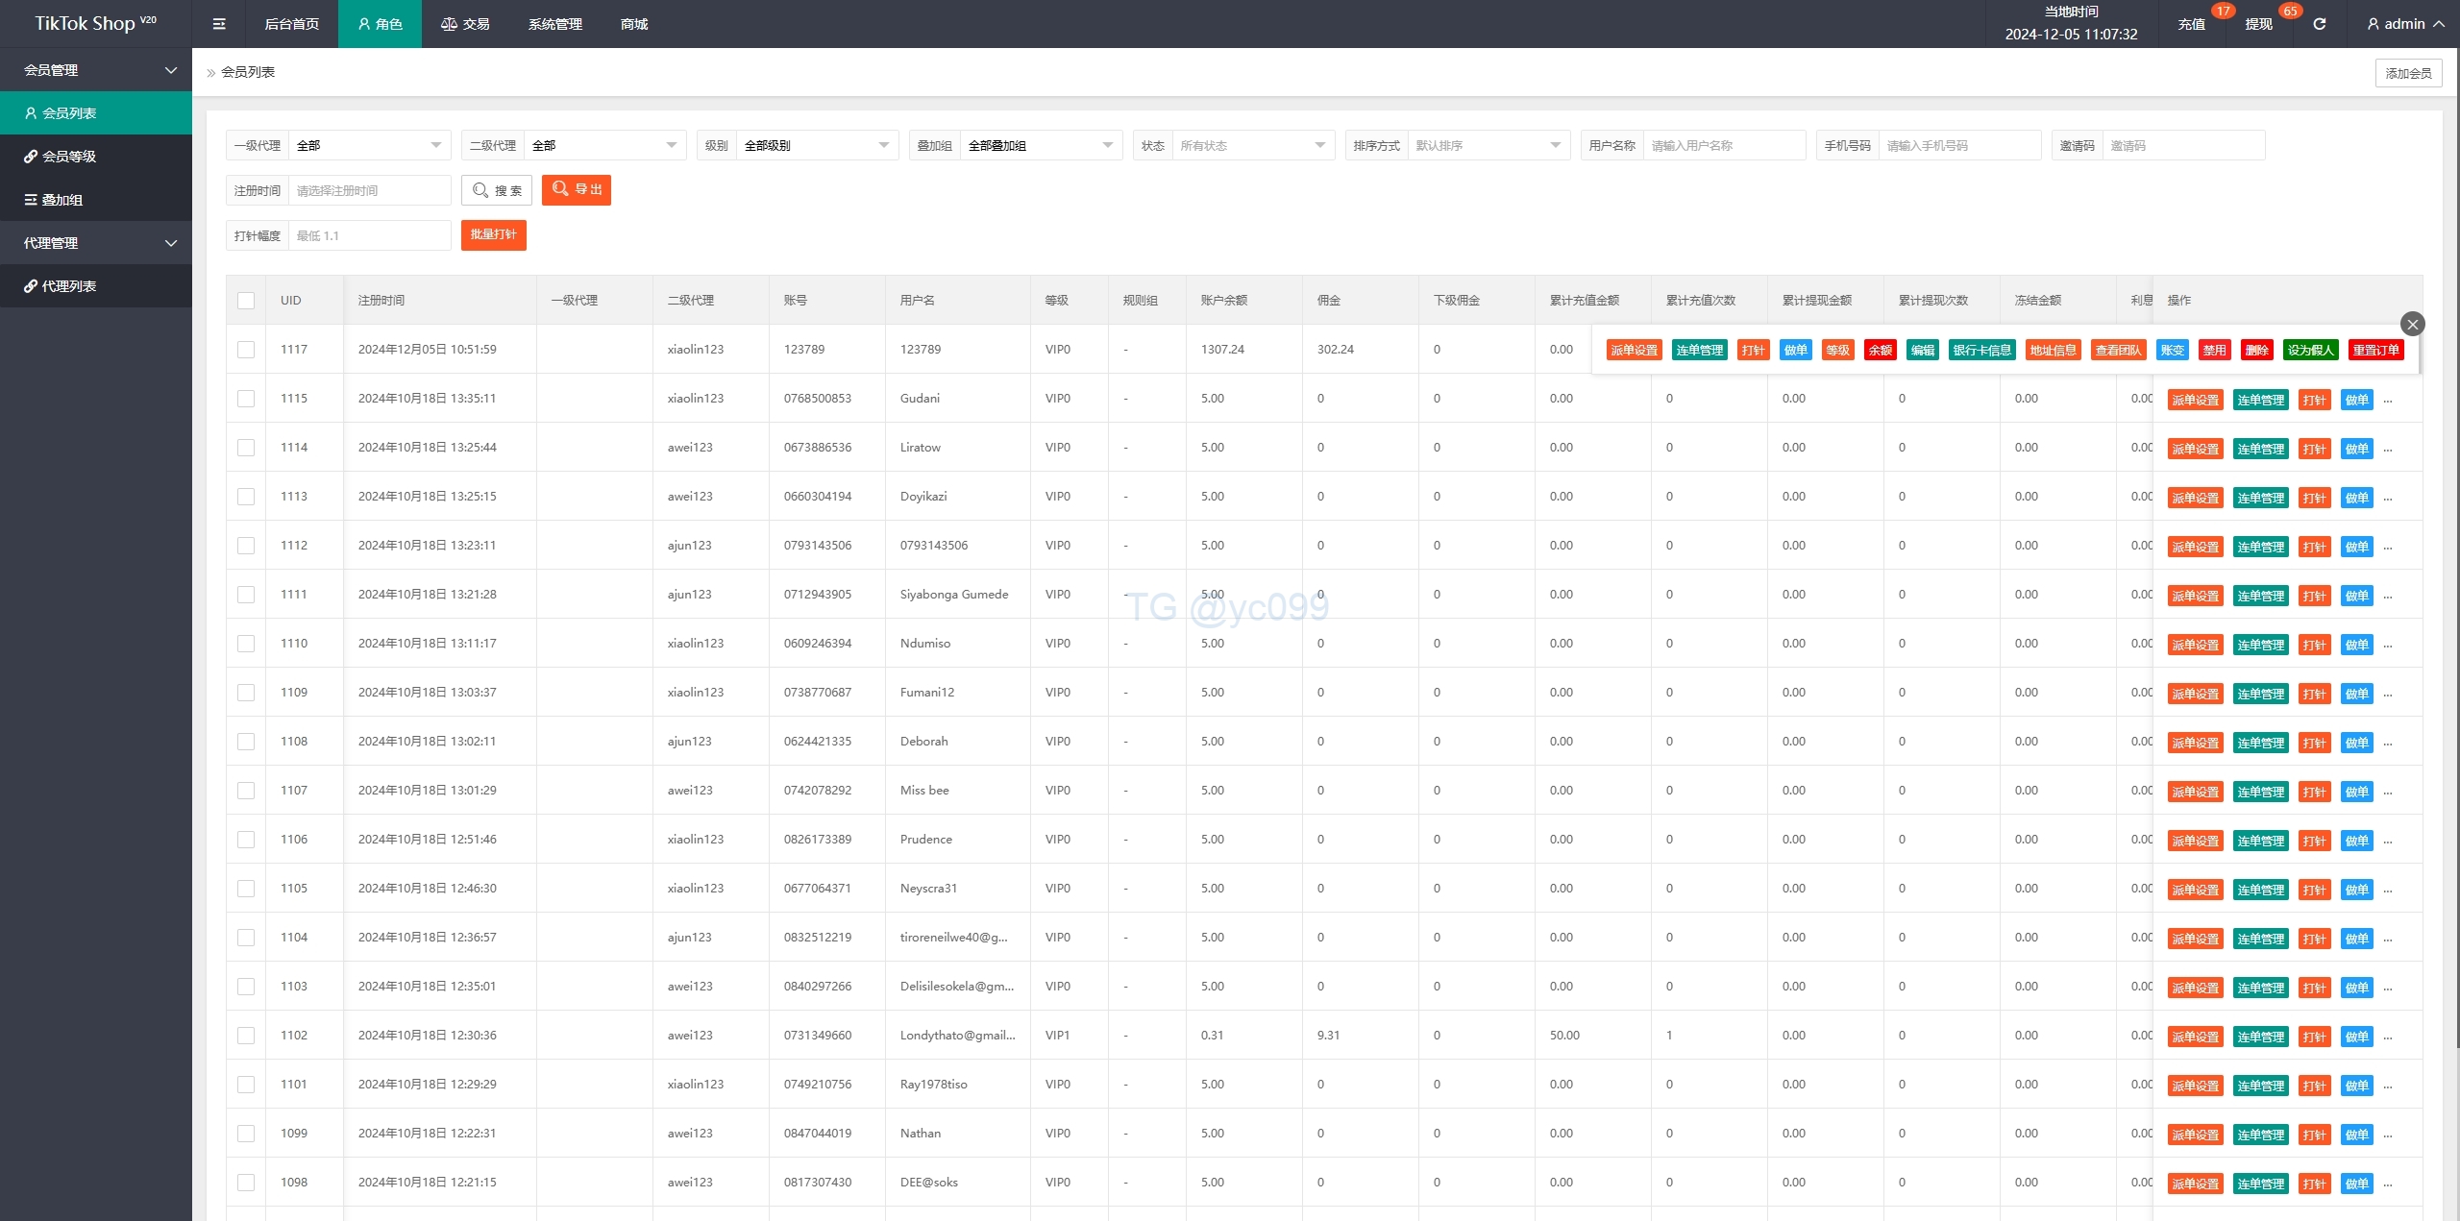This screenshot has height=1221, width=2460.
Task: Open the 系统管理 top menu
Action: (x=554, y=24)
